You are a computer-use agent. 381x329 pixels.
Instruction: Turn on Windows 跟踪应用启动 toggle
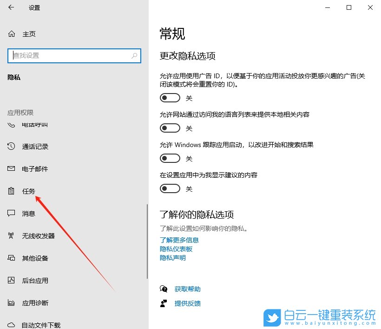(170, 158)
